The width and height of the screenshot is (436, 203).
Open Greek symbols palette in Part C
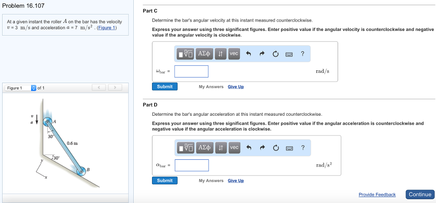point(205,54)
